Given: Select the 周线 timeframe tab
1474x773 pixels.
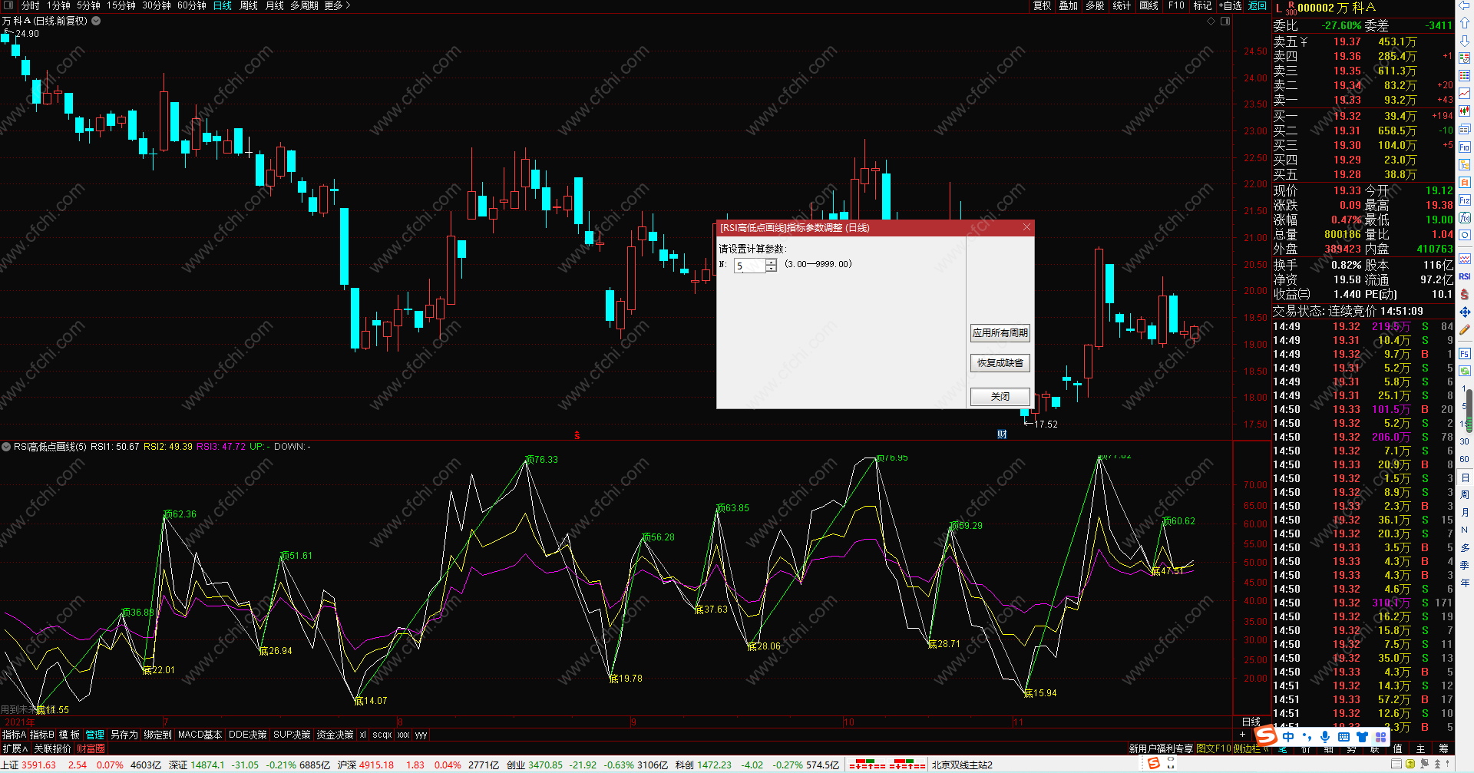Looking at the screenshot, I should (x=249, y=5).
